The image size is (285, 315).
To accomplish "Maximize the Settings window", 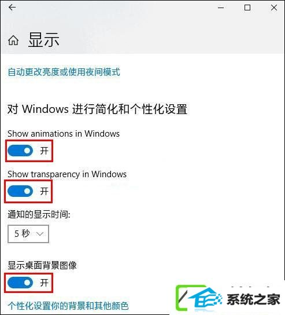I will (247, 8).
